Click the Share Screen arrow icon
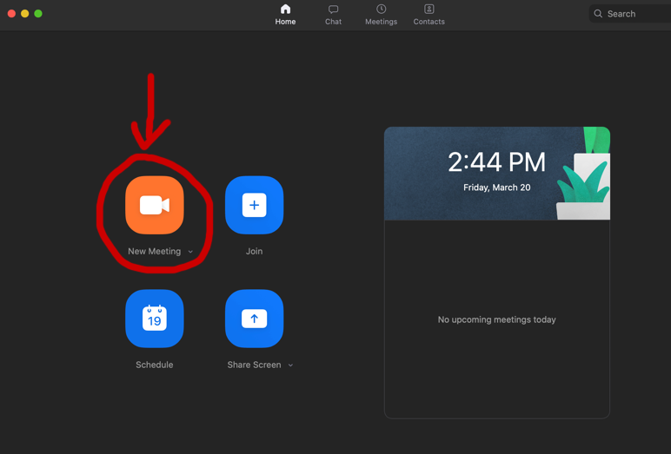This screenshot has height=454, width=671. 254,319
